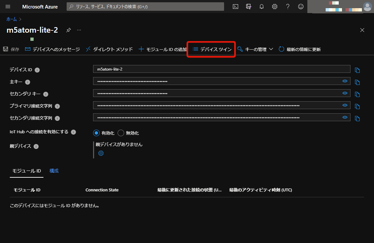
Task: Click the Connection State column header
Action: point(102,190)
